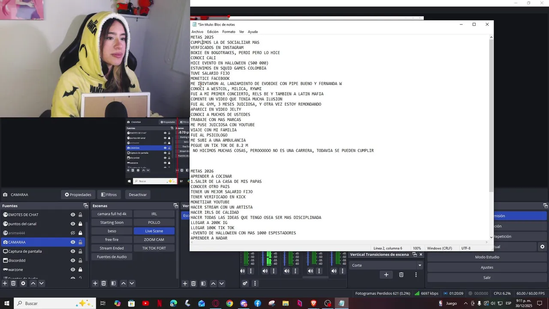The height and width of the screenshot is (309, 549).
Task: Open audio mixer three-dot menu beside gear
Action: click(255, 283)
